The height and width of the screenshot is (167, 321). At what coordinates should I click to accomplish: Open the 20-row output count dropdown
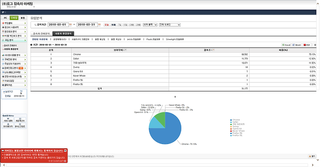(150, 25)
